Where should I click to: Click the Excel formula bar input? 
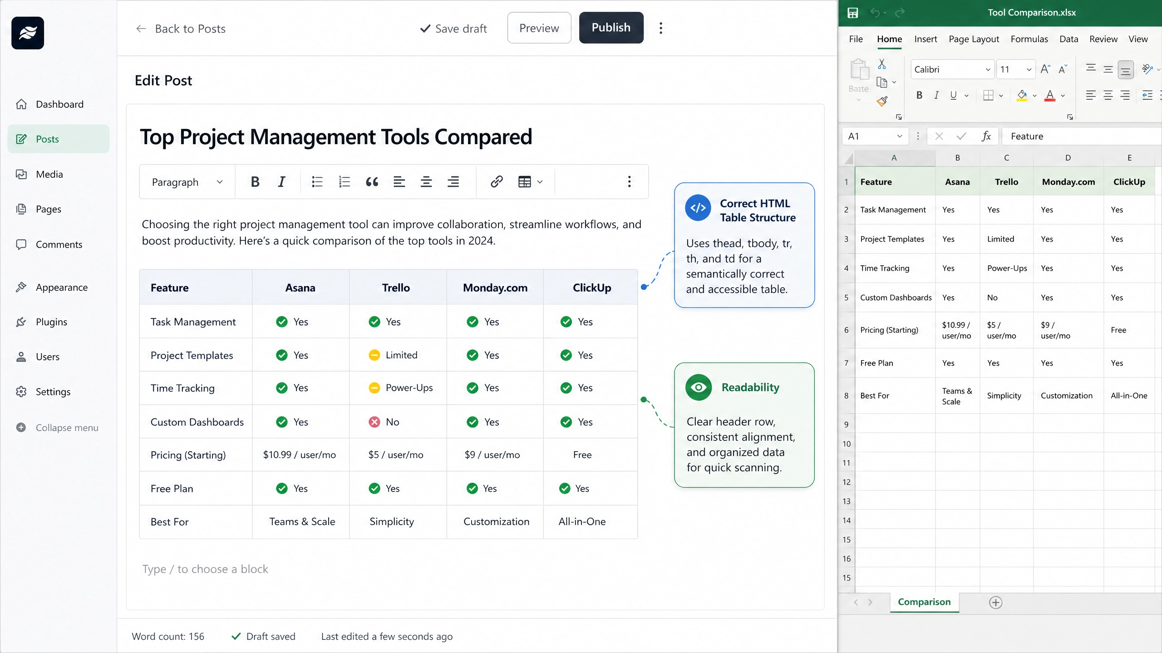pyautogui.click(x=1082, y=136)
